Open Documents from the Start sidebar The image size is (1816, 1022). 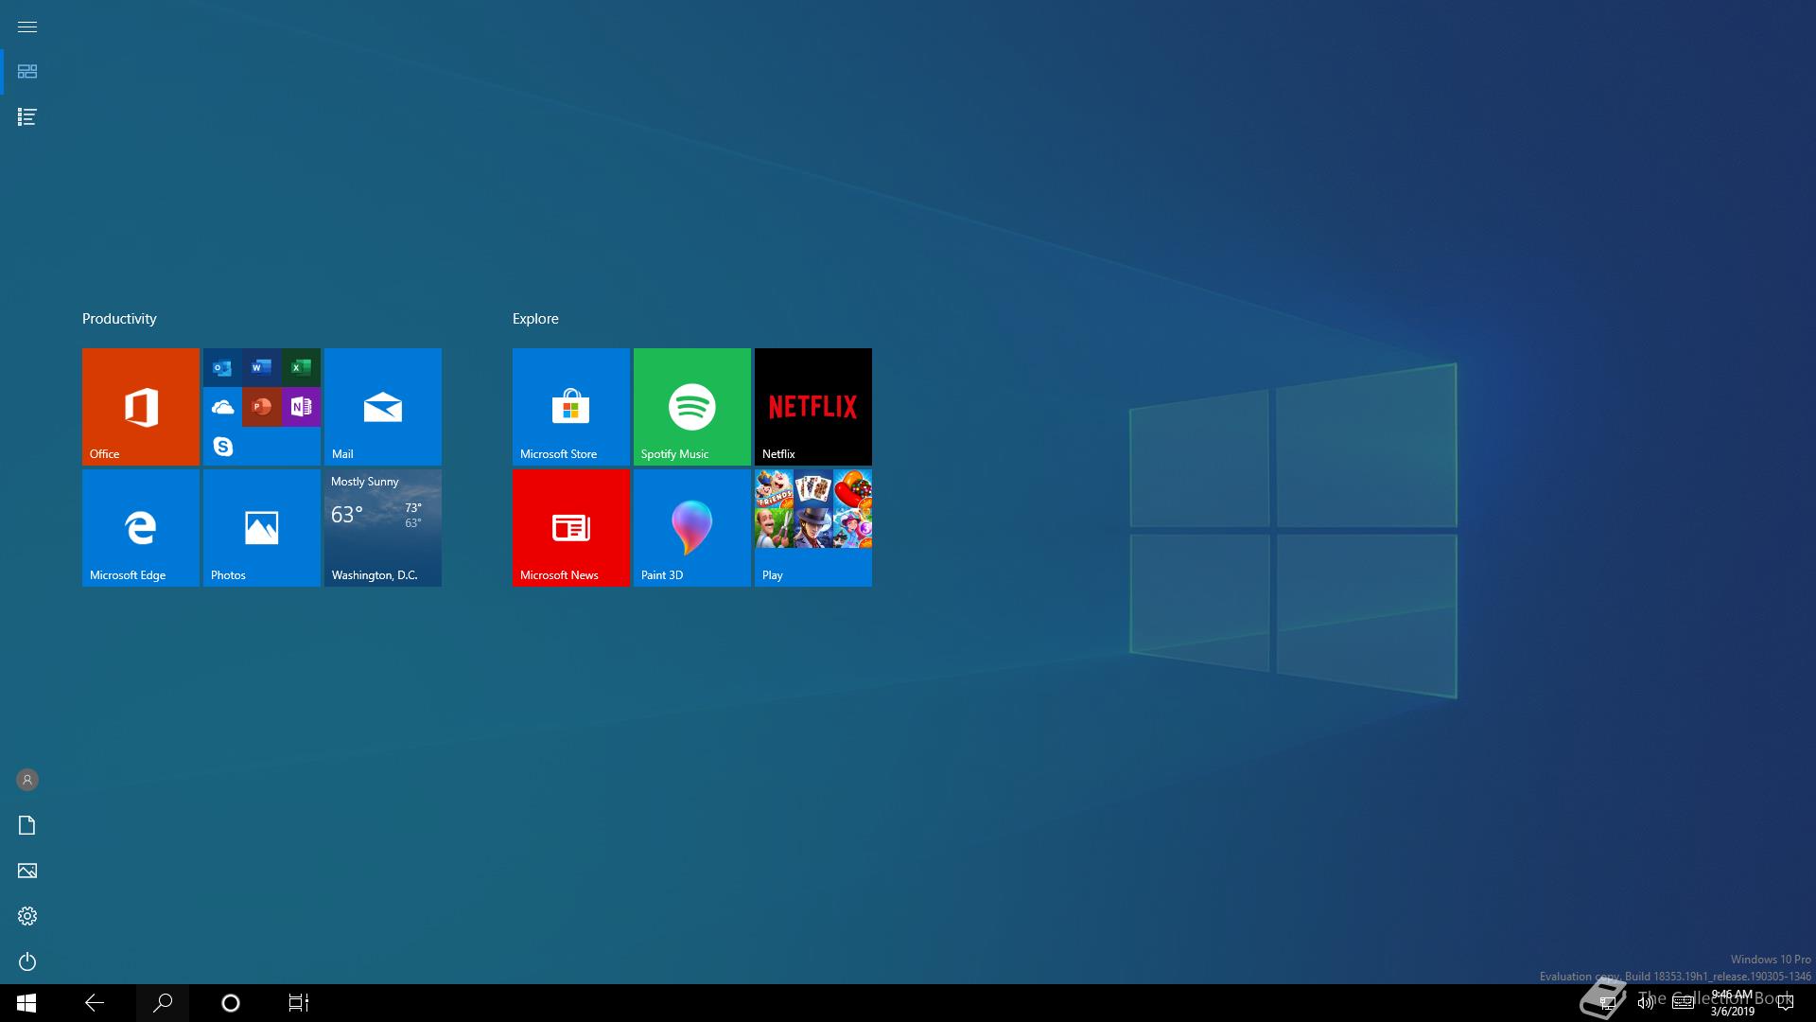[x=26, y=825]
